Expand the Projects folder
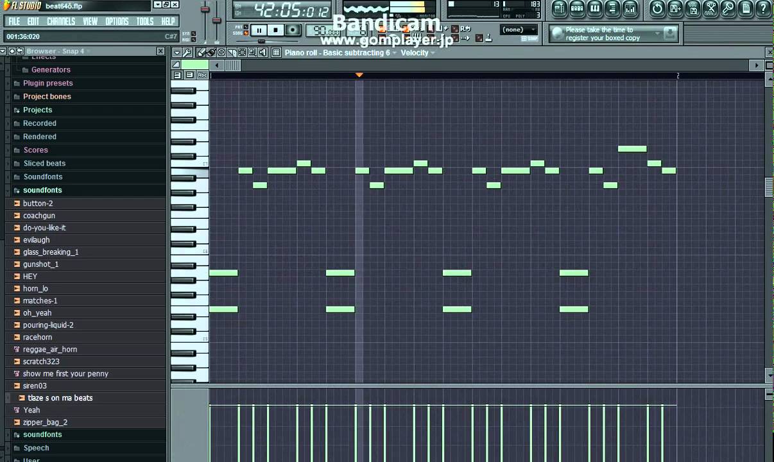Image resolution: width=774 pixels, height=462 pixels. 38,110
